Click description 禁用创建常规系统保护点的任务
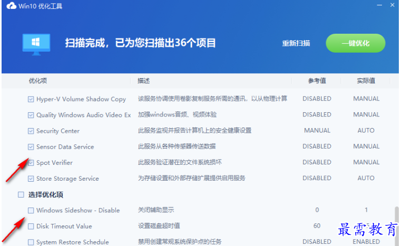 (x=180, y=242)
